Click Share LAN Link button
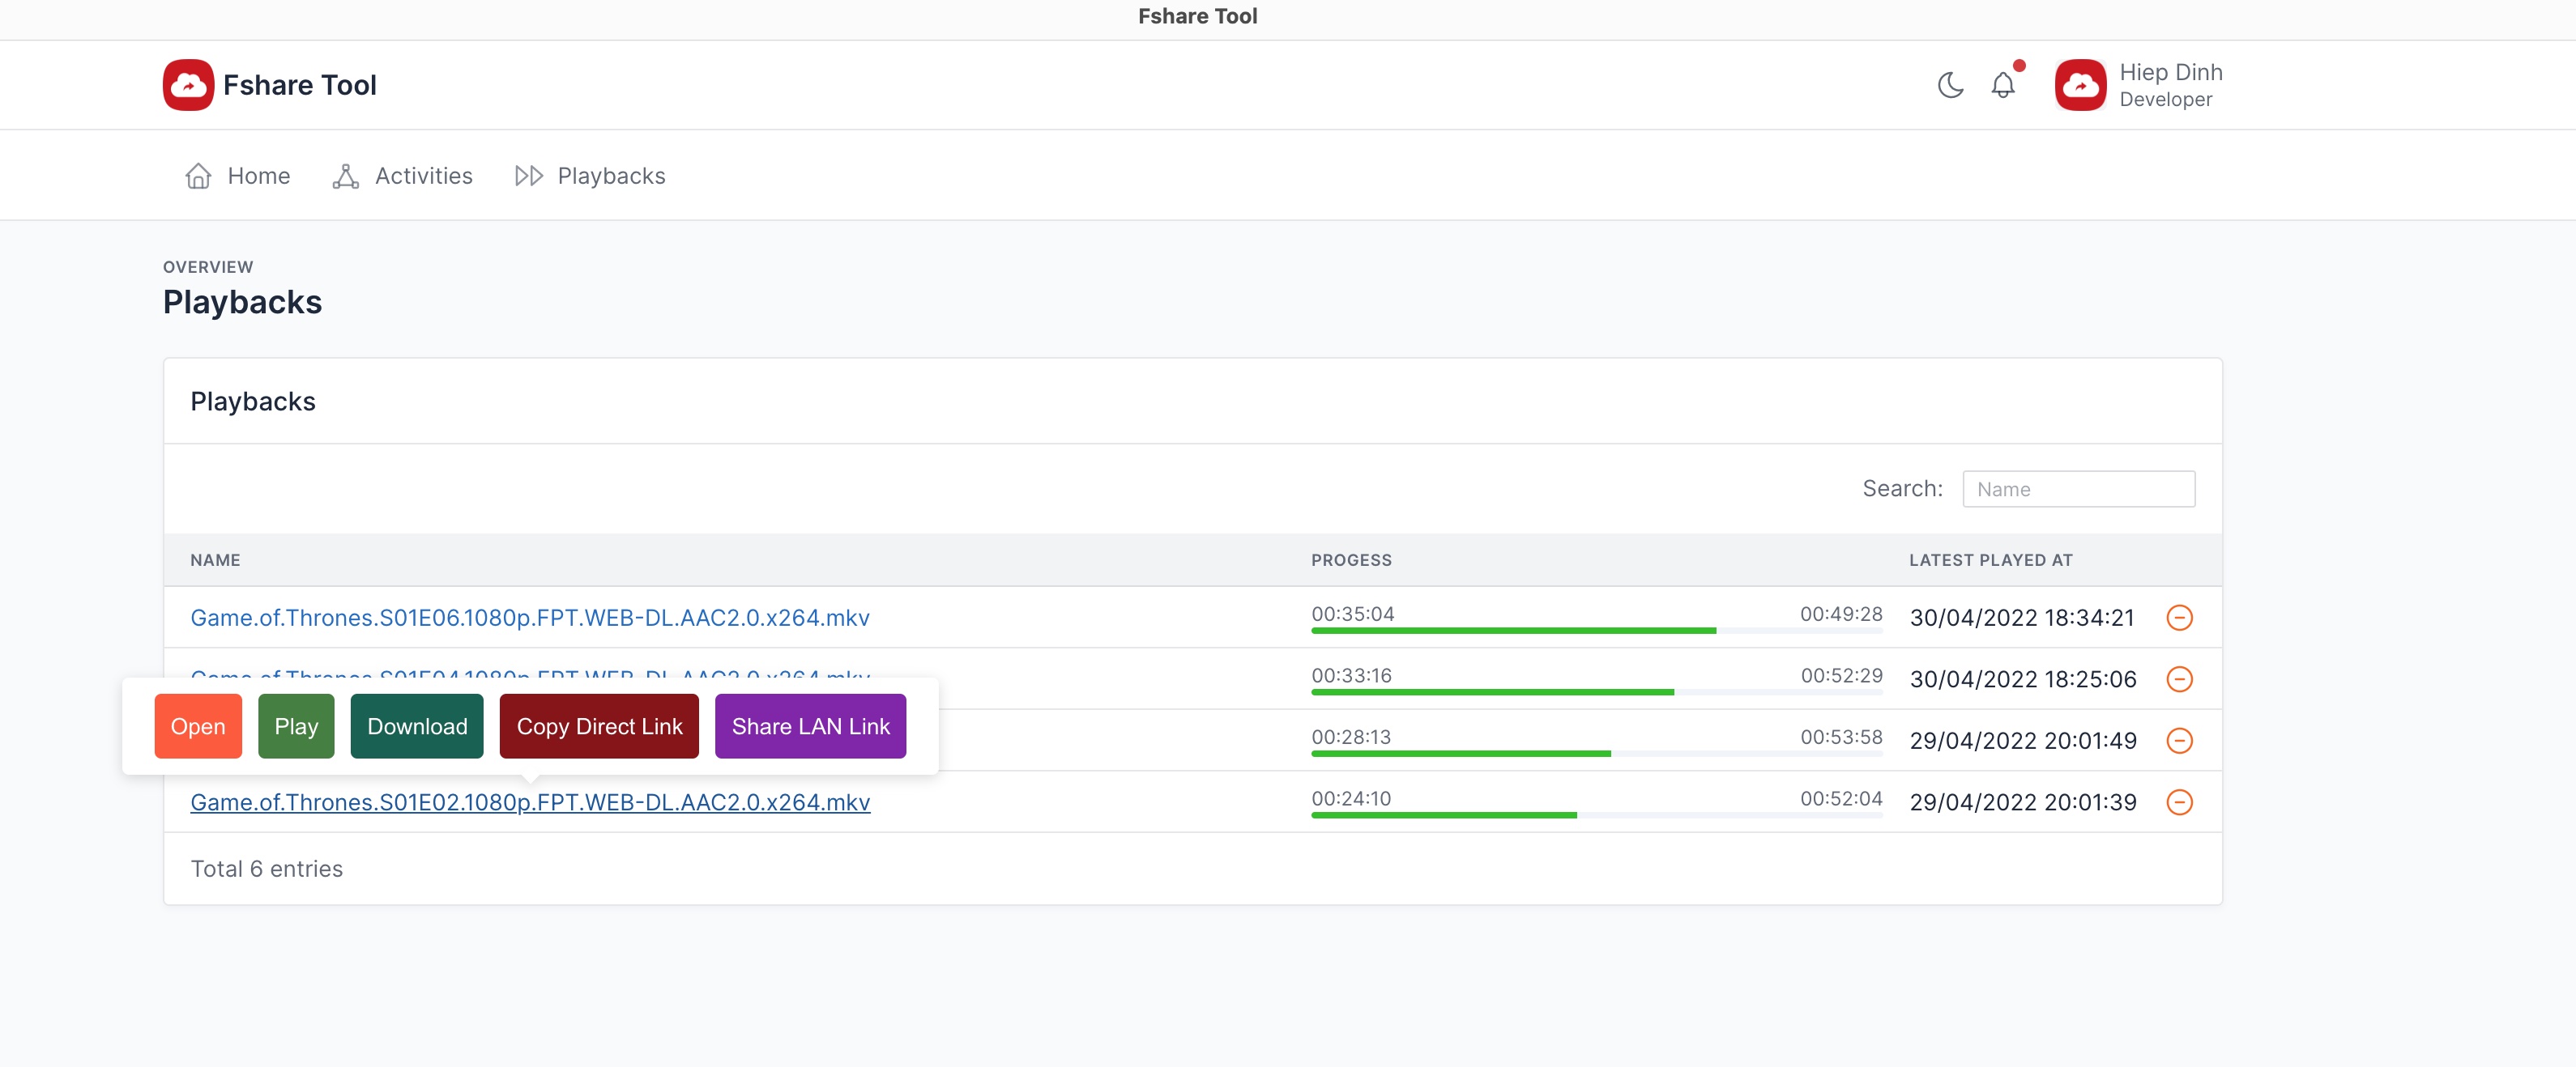The height and width of the screenshot is (1067, 2576). (810, 725)
